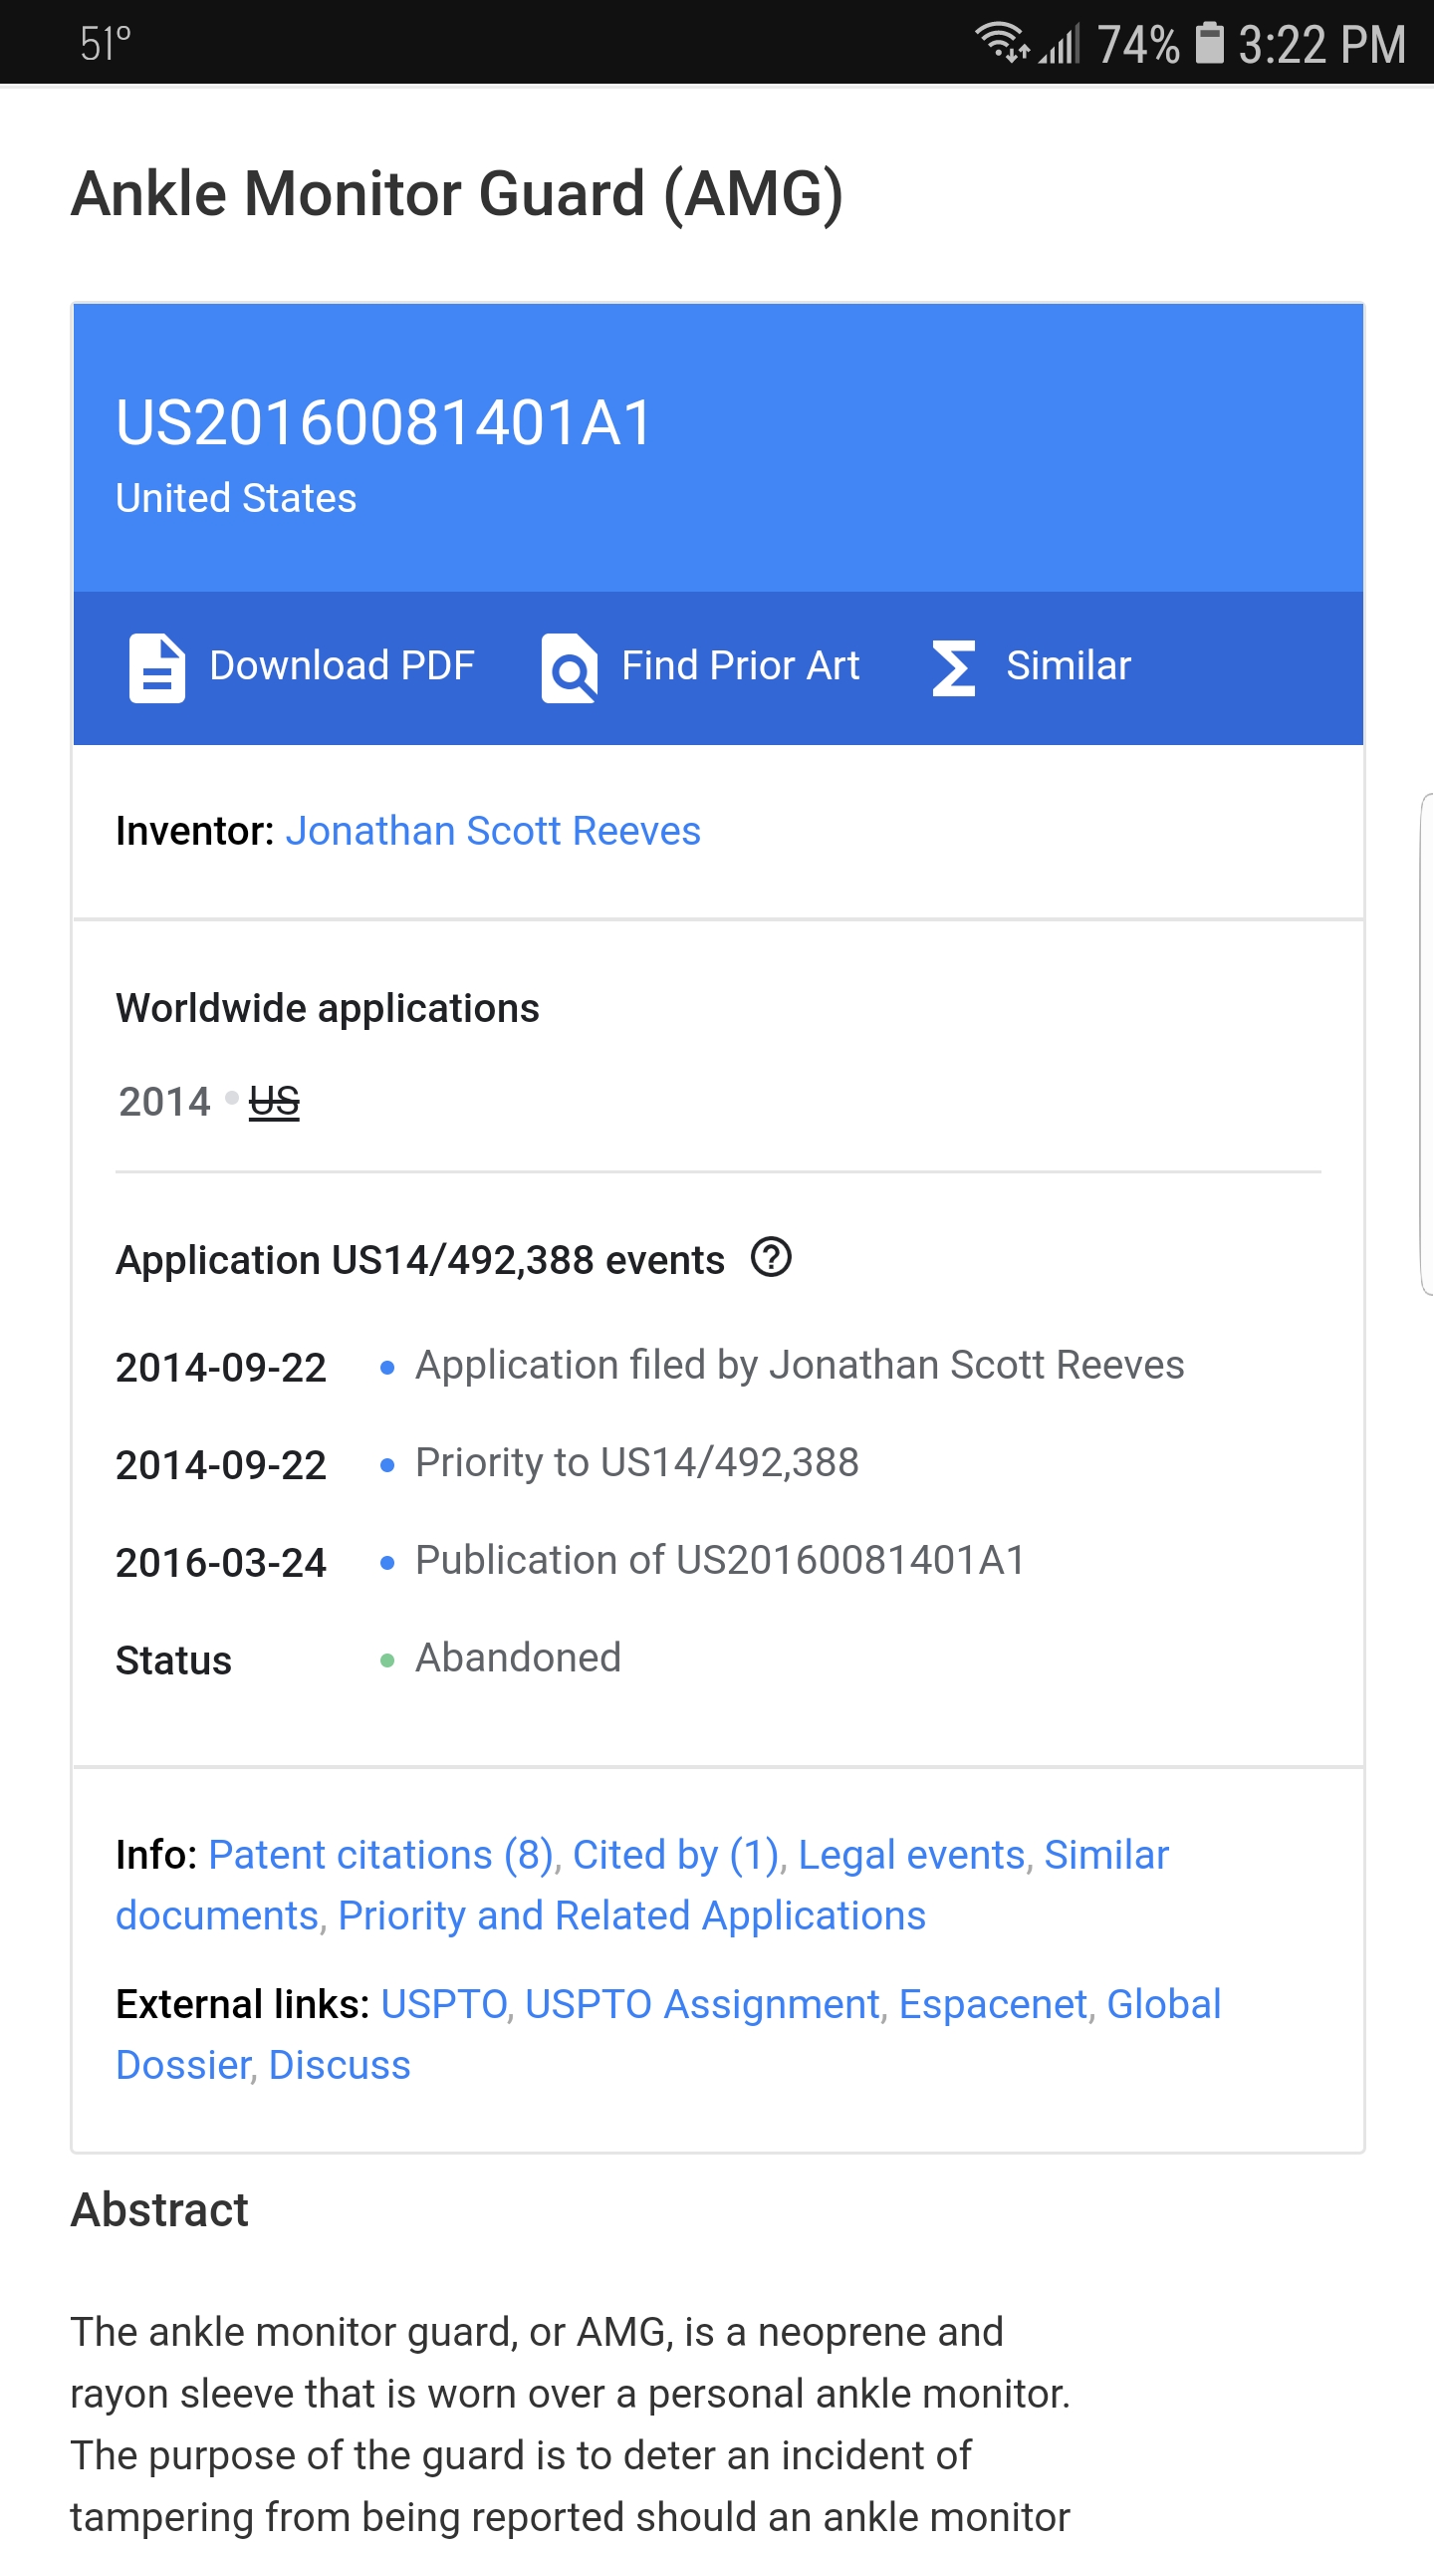
Task: Open the events help question-mark icon
Action: (771, 1257)
